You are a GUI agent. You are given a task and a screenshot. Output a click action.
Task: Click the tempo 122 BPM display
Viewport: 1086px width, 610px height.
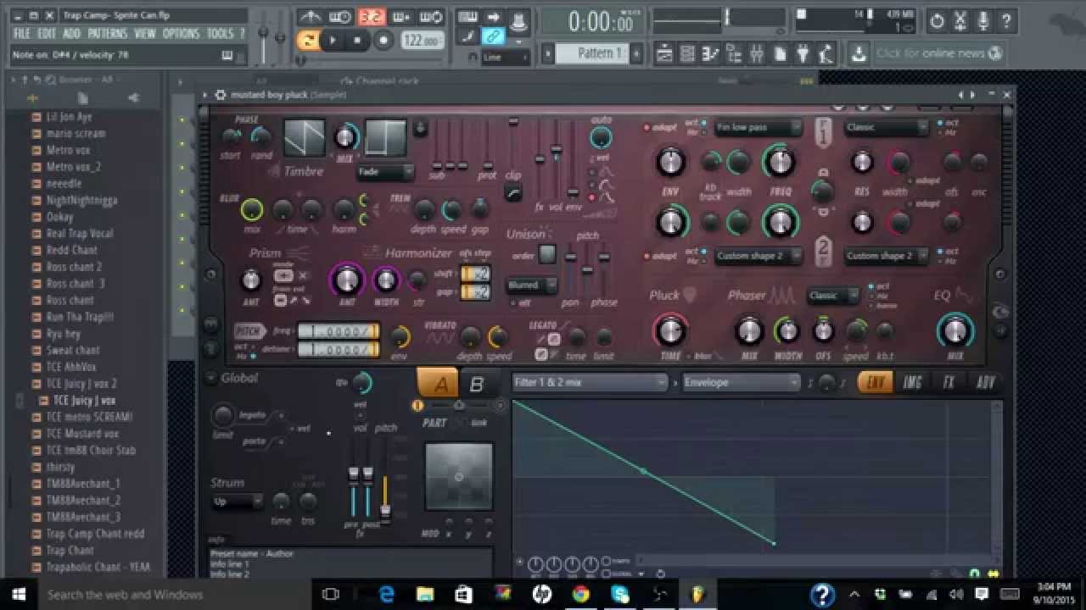[422, 41]
